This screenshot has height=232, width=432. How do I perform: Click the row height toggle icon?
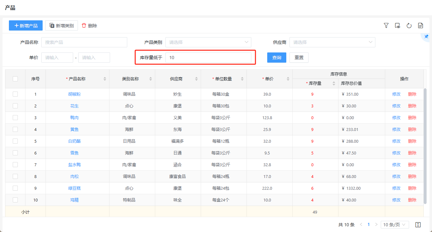click(x=418, y=225)
